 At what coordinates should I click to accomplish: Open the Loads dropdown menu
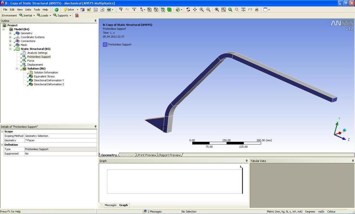[43, 15]
